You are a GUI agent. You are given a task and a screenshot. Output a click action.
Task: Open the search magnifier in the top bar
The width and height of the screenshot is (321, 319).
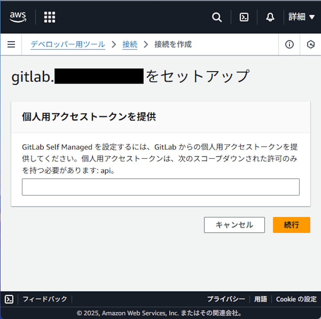pos(217,17)
